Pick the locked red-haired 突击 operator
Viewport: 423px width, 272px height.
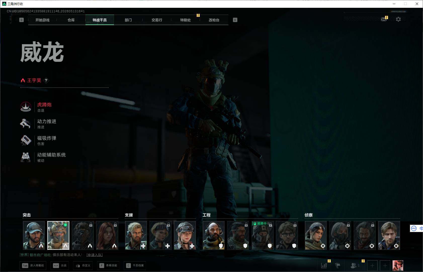[107, 235]
